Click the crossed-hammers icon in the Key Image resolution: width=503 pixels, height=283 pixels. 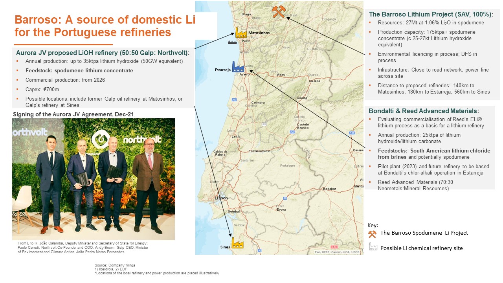coord(372,233)
